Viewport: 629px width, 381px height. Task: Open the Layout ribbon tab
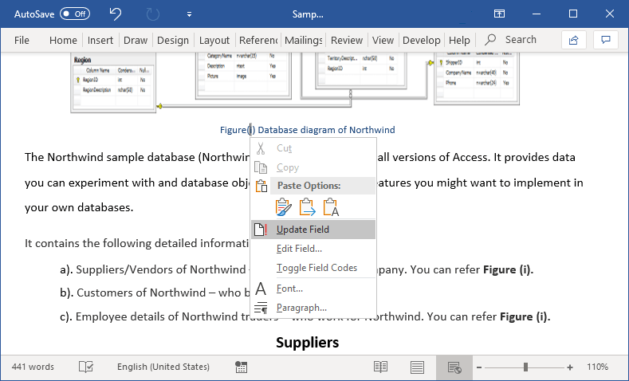tap(214, 40)
